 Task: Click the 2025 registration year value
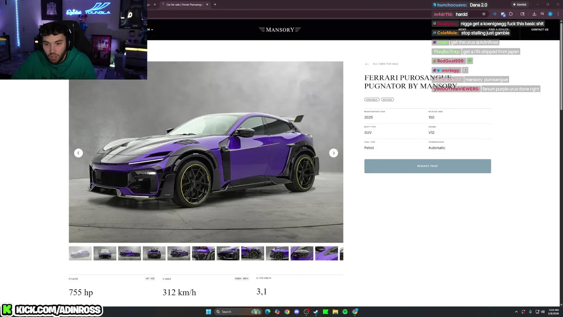pos(369,118)
